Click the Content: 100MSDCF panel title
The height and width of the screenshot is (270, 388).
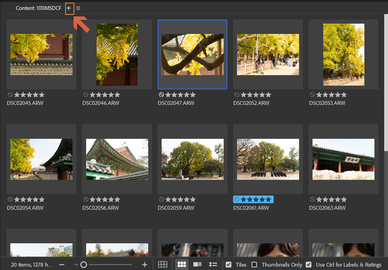38,8
